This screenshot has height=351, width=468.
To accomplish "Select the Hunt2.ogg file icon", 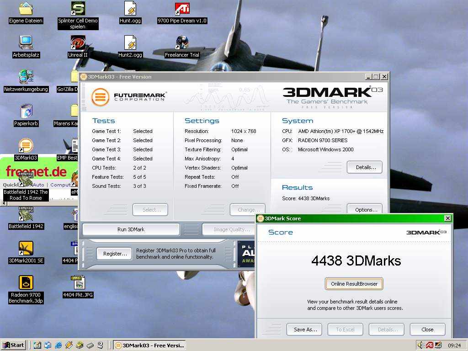I will coord(130,47).
